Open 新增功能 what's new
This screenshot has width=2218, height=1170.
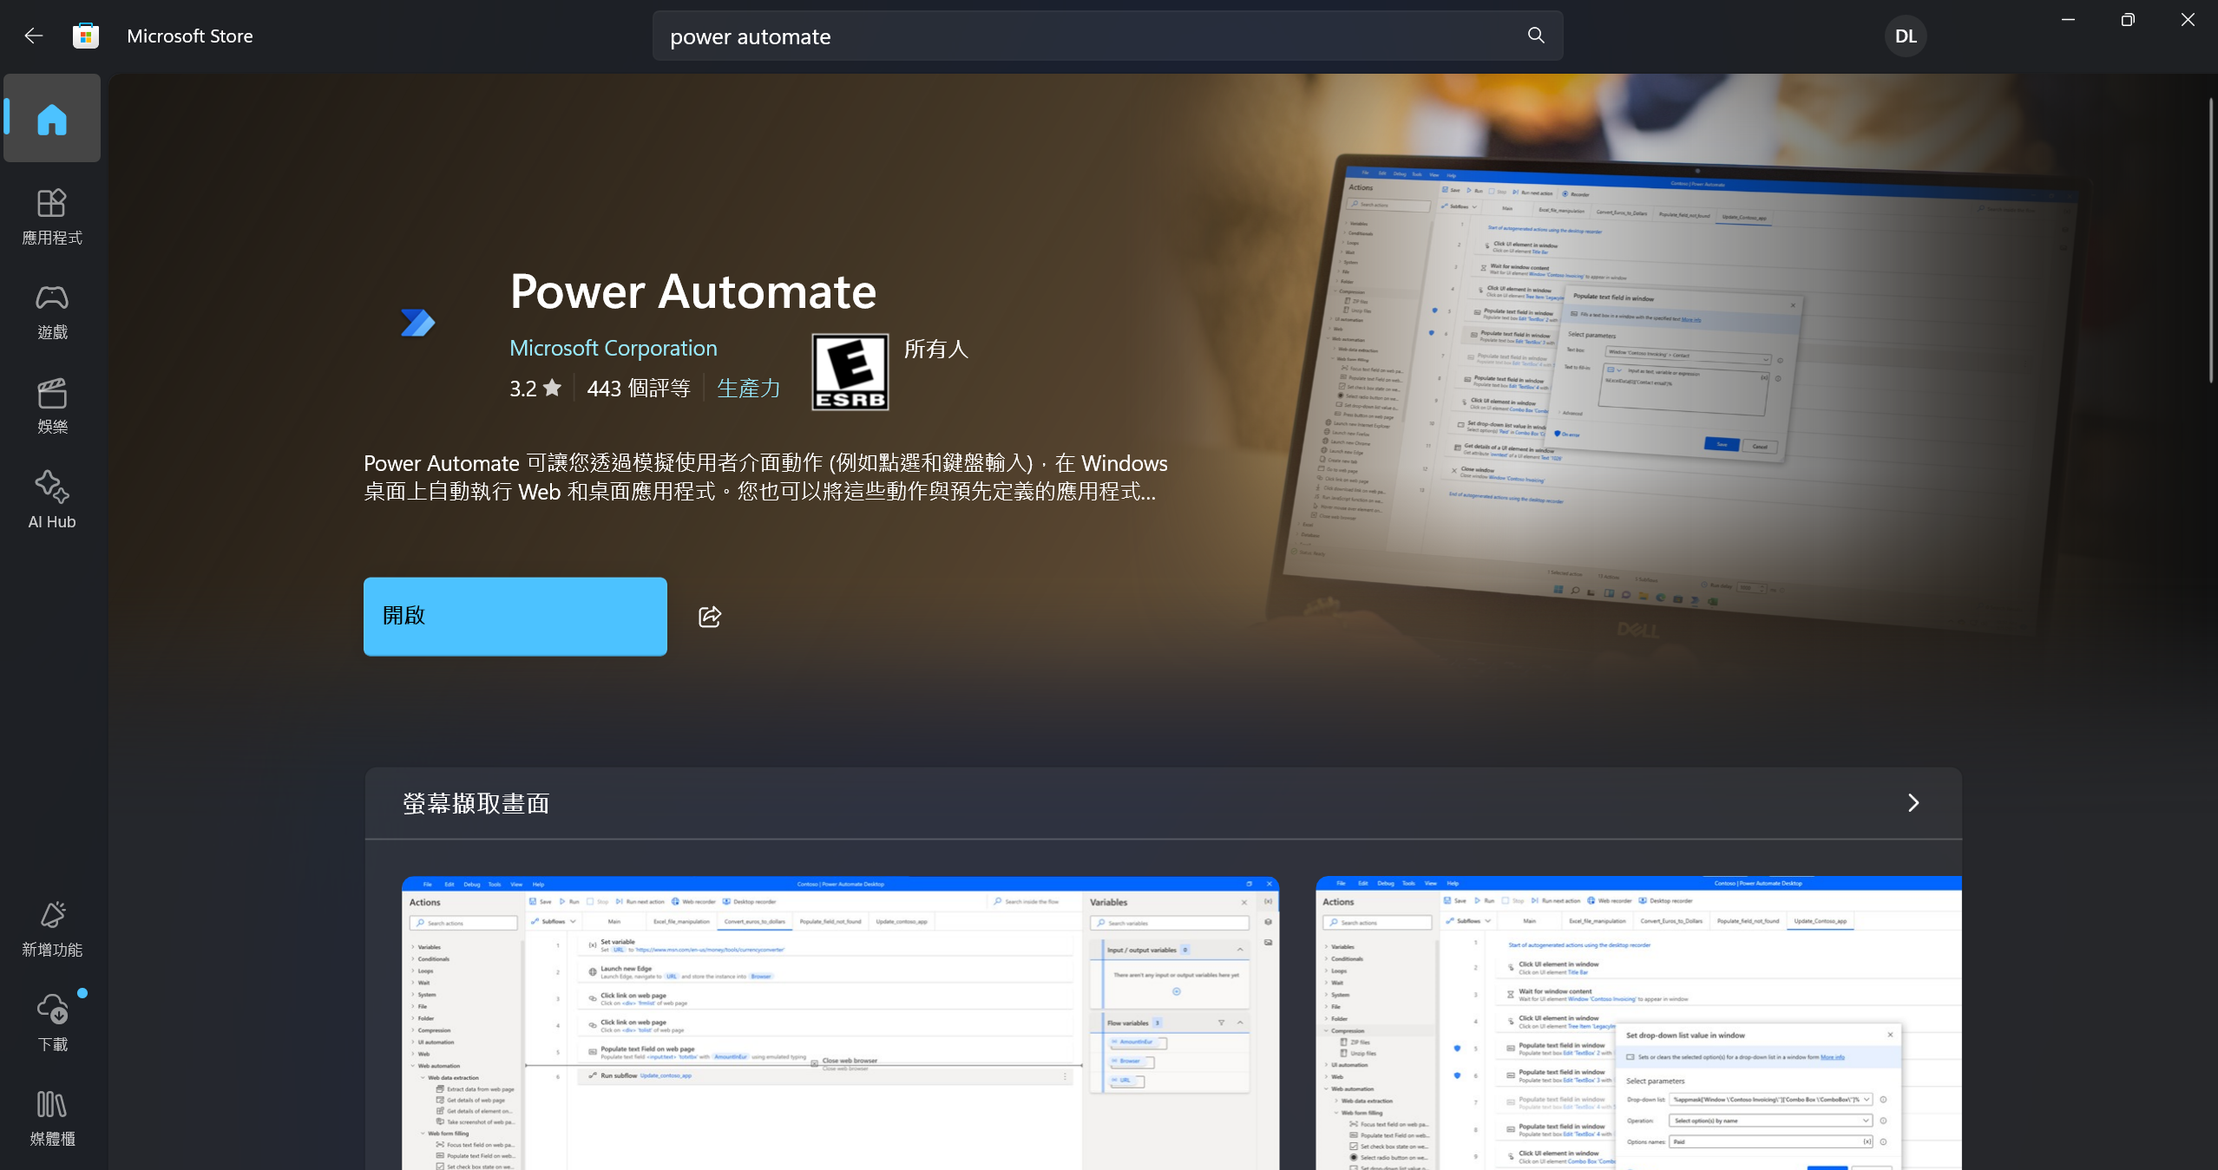click(52, 929)
